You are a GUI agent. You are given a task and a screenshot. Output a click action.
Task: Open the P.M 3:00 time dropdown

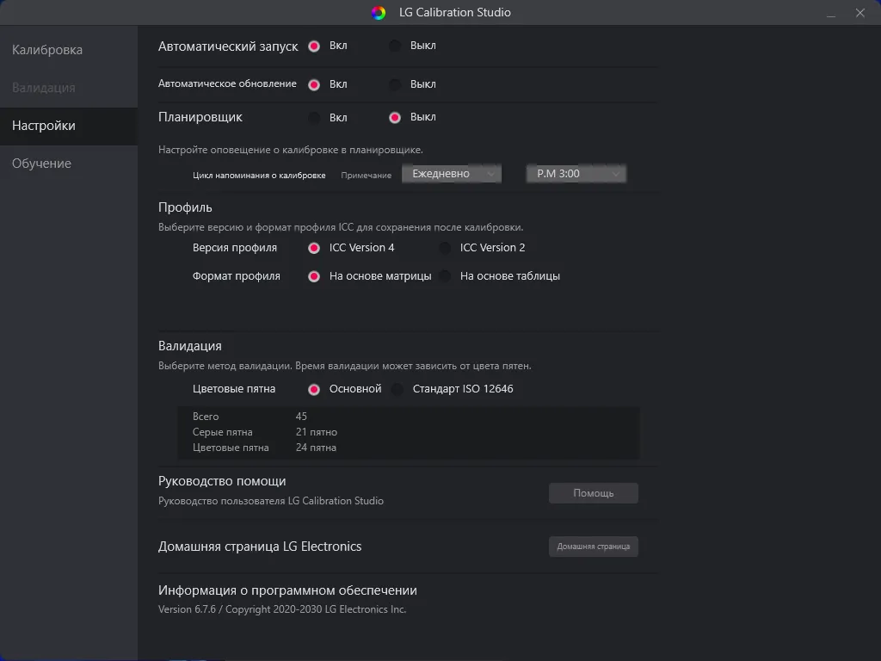click(x=576, y=174)
